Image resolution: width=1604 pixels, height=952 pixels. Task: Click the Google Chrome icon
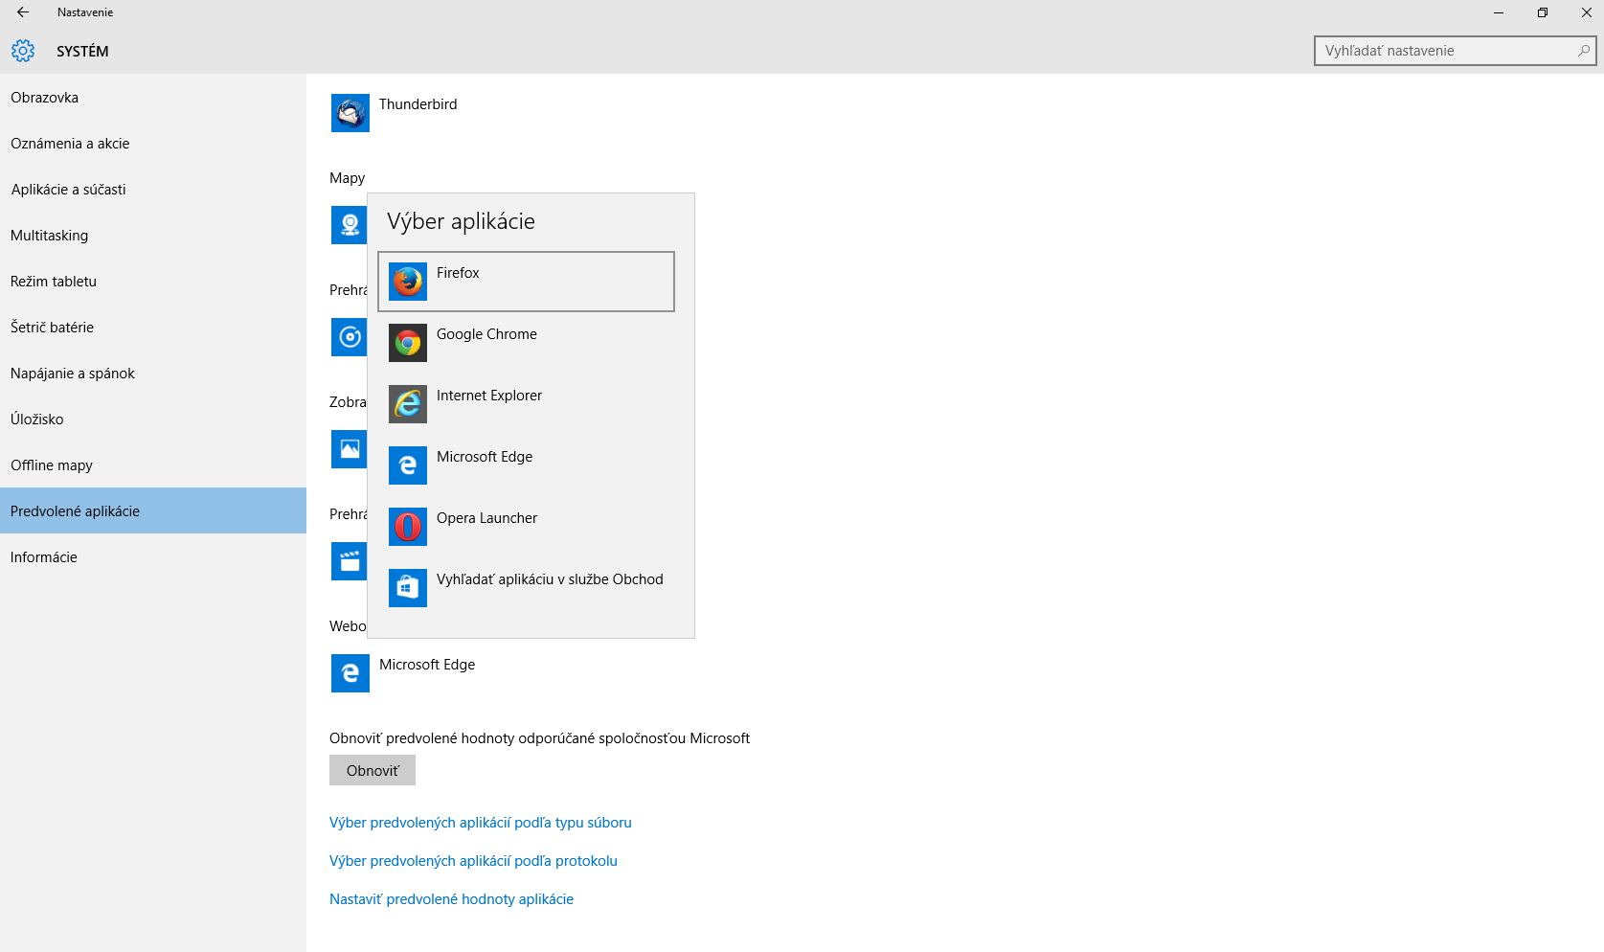(408, 343)
